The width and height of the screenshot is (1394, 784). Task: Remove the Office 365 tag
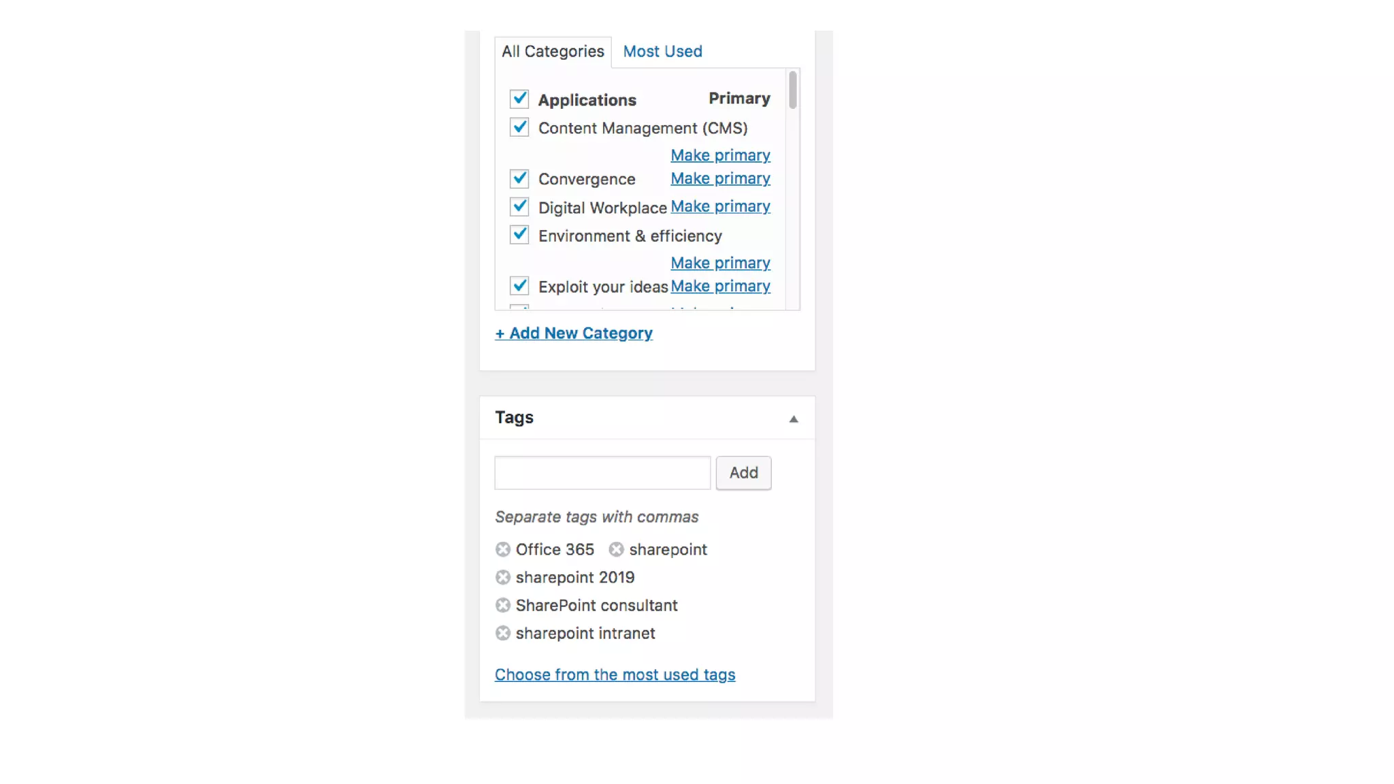(502, 549)
